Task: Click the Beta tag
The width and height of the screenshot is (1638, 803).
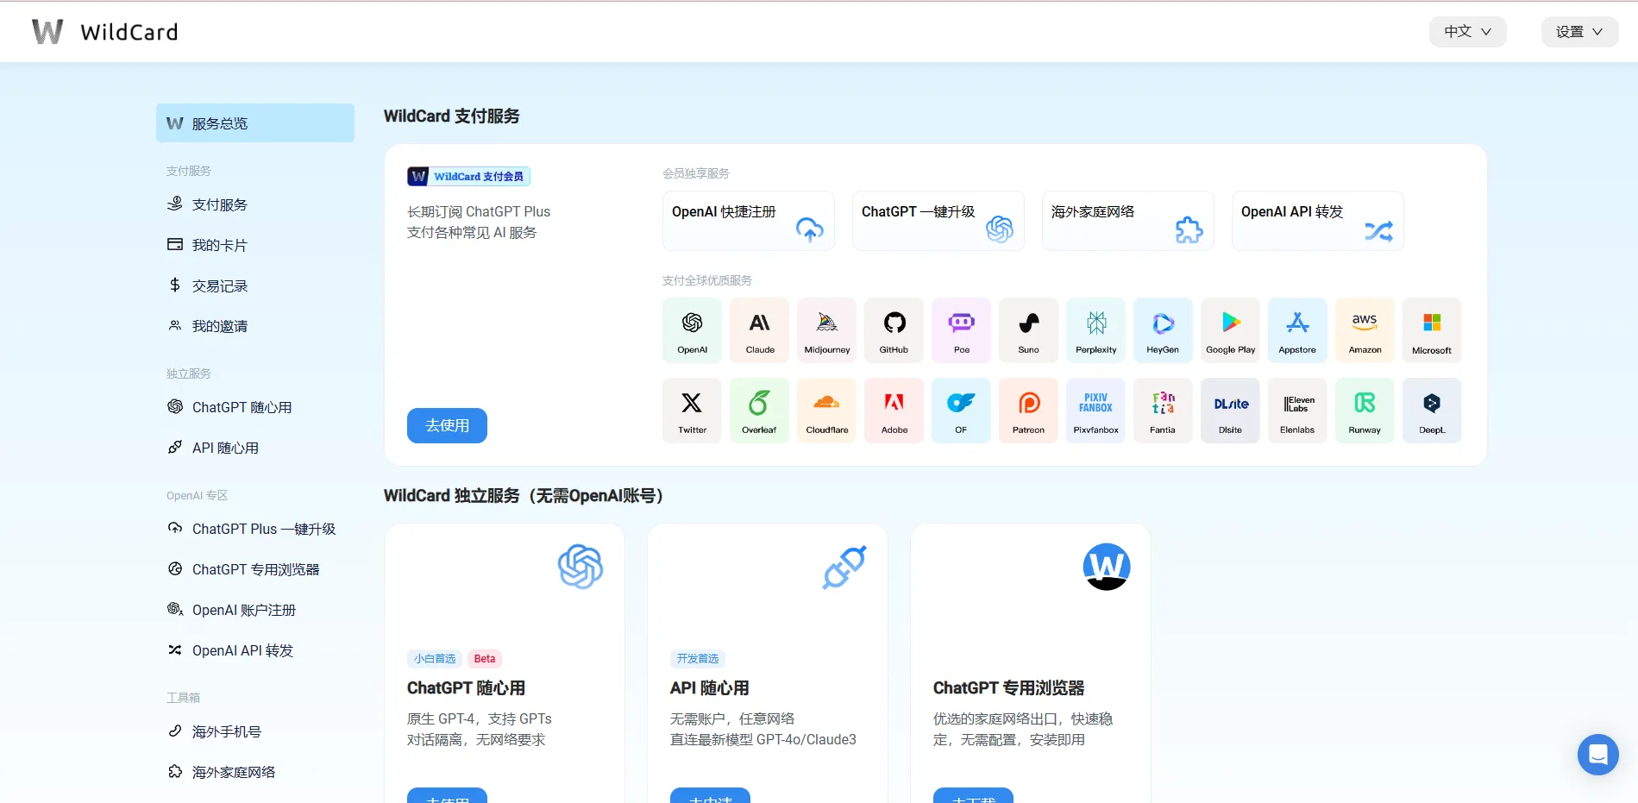Action: point(485,659)
